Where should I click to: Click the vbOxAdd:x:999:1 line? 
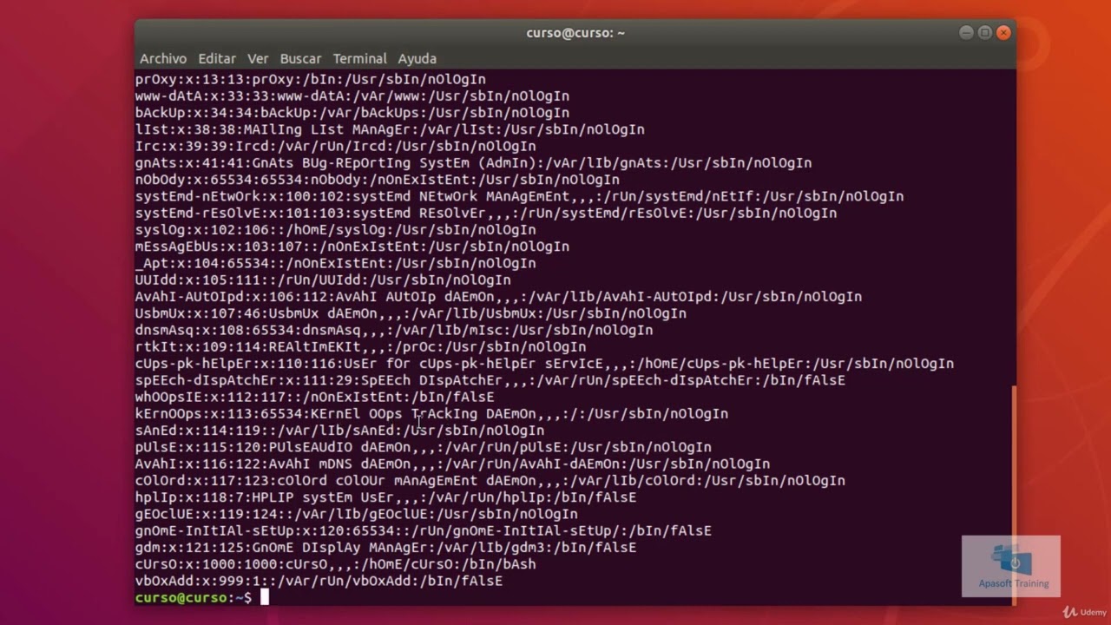[319, 581]
